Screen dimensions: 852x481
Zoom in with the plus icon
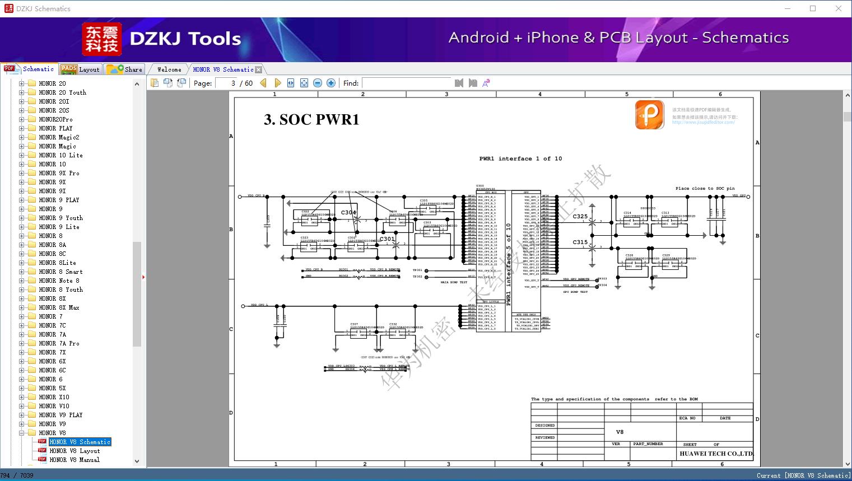pos(331,83)
